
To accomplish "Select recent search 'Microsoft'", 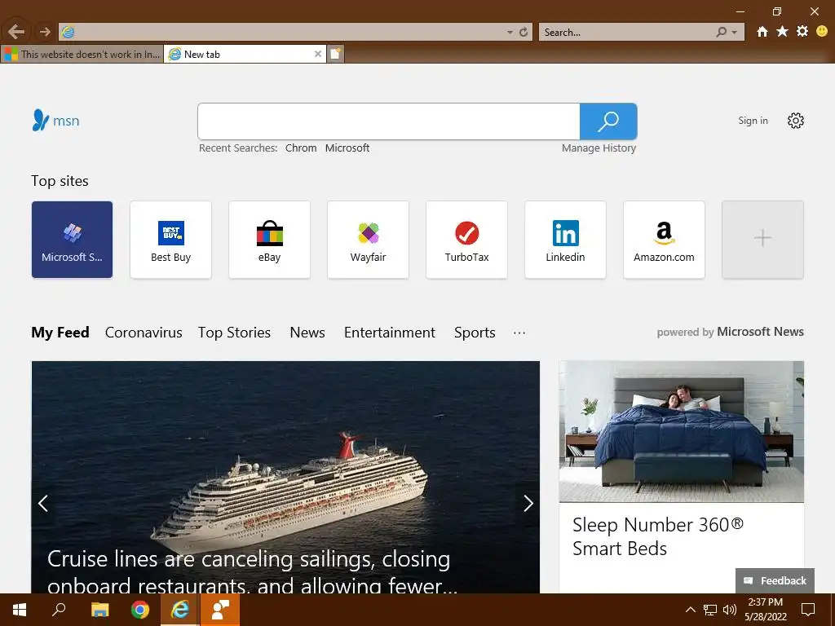I will (347, 148).
